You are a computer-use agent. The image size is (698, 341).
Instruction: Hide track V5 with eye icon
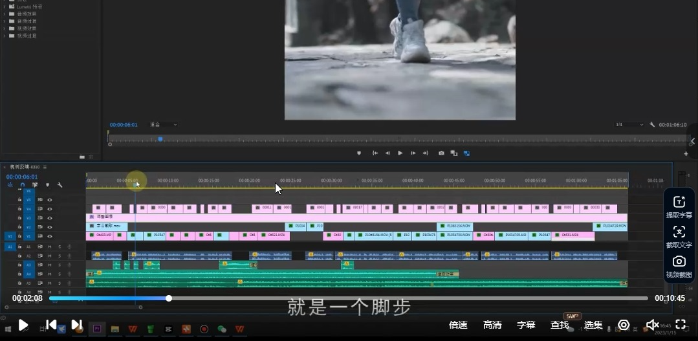(x=50, y=200)
